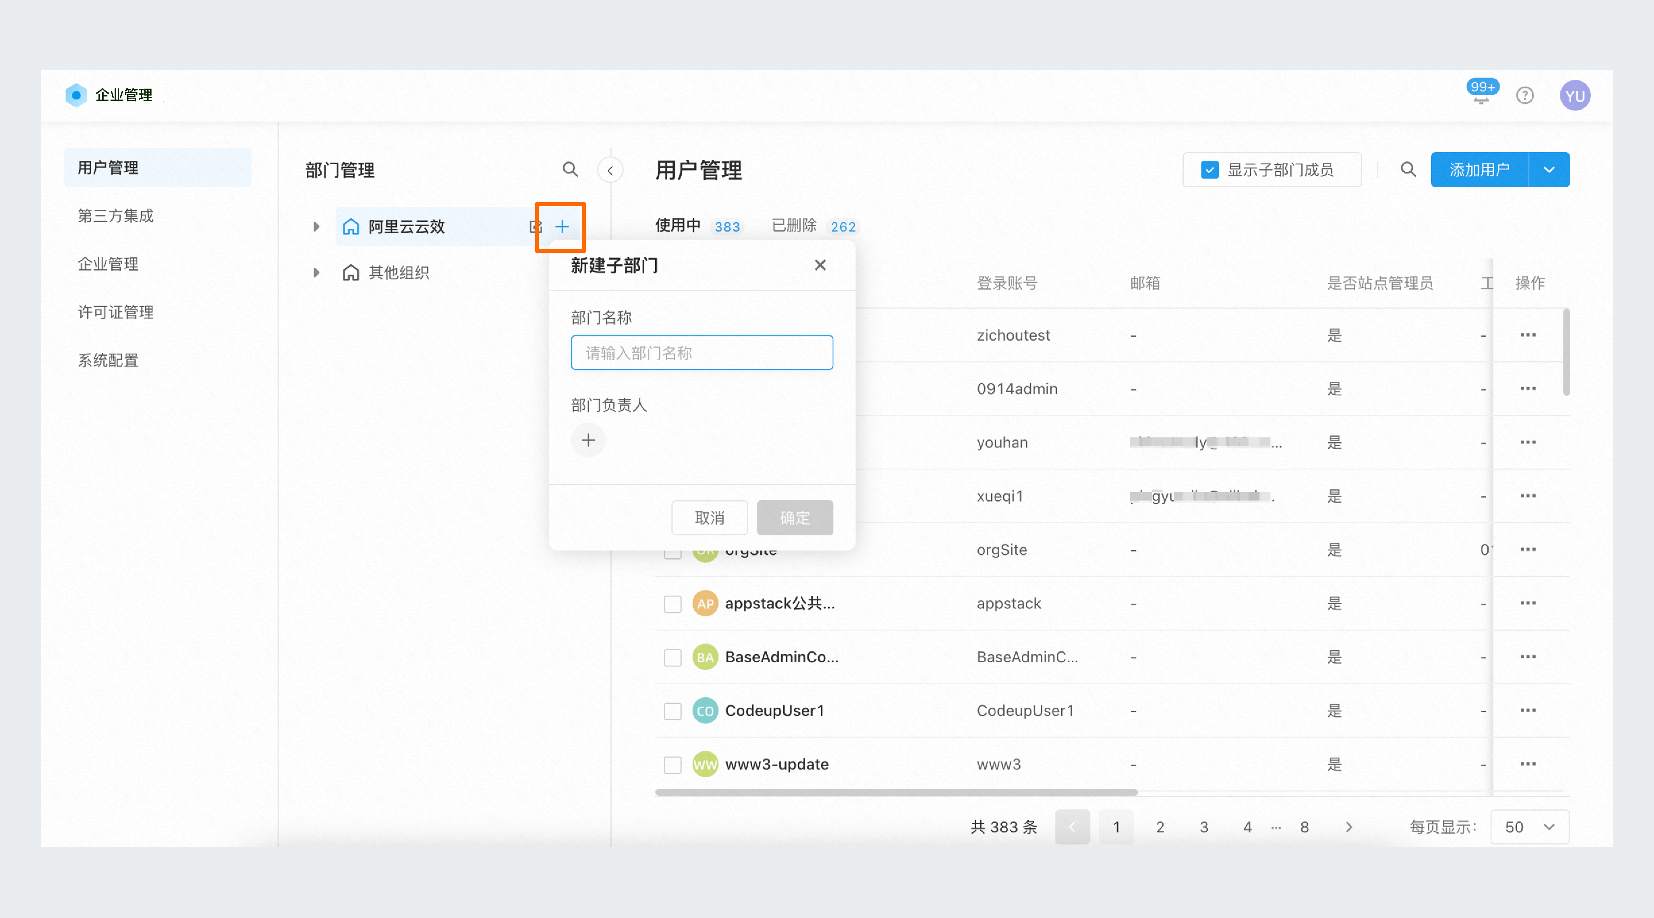Open more actions for xueqi1 row
The image size is (1654, 918).
tap(1528, 496)
